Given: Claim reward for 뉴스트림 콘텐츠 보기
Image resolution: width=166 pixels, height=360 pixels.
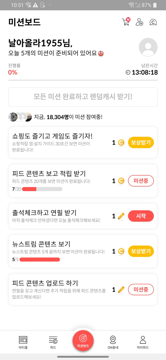Looking at the screenshot, I should pyautogui.click(x=141, y=251).
